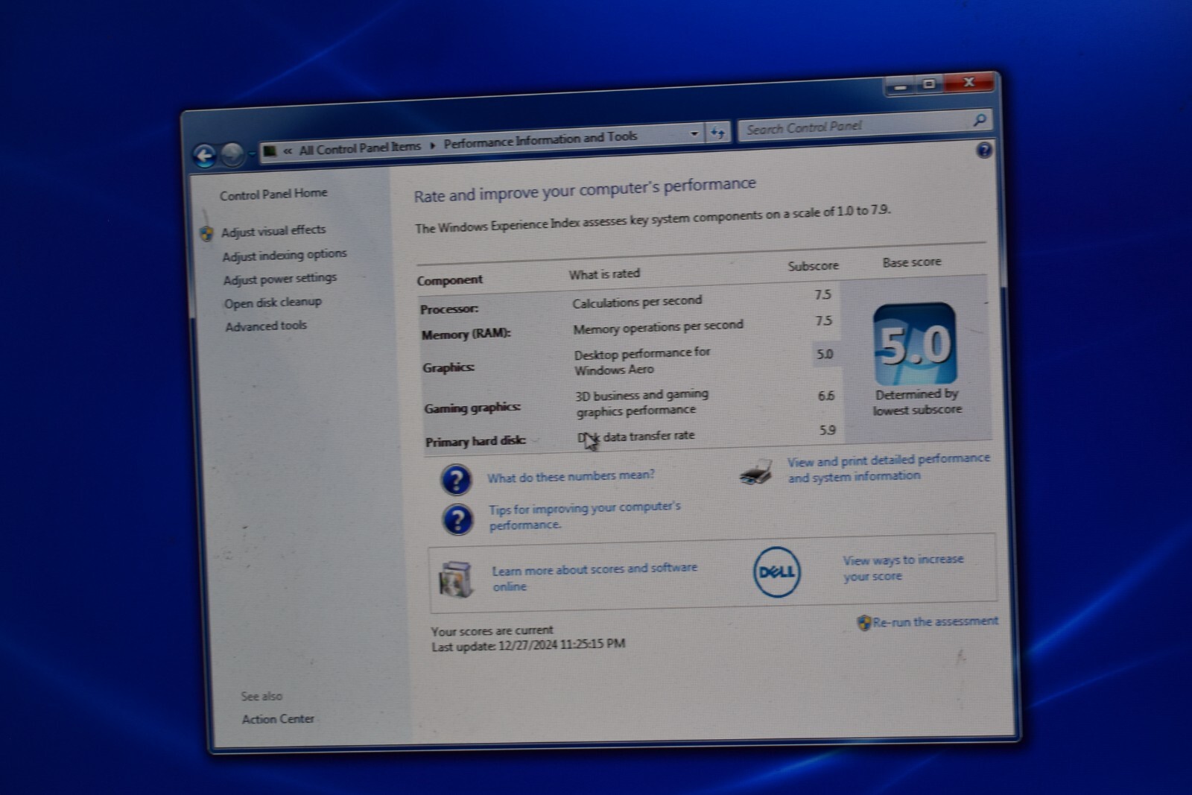
Task: Click question icon beside 'What do these numbers mean?'
Action: point(456,479)
